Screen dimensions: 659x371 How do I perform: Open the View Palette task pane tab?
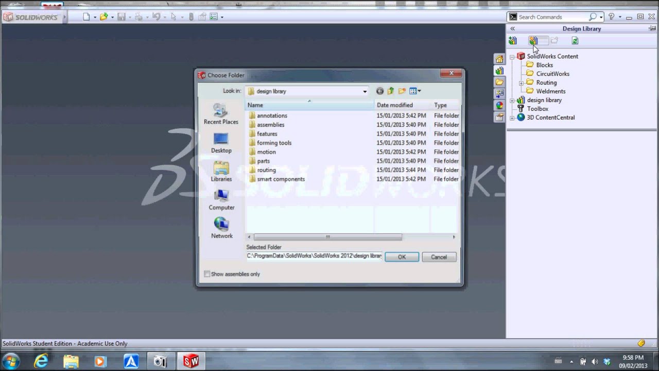(499, 94)
